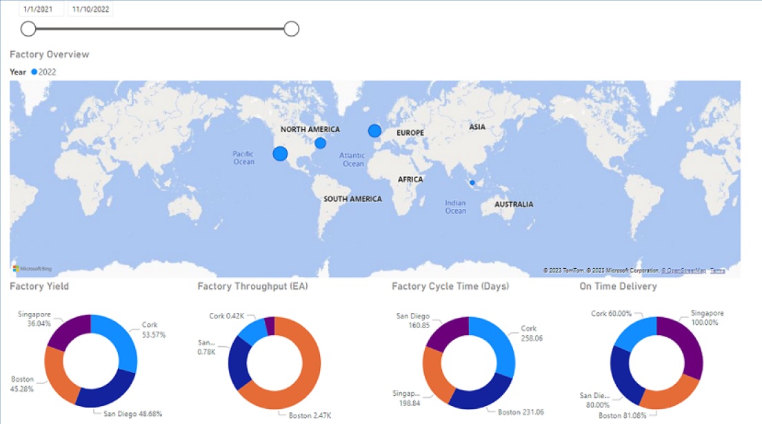Select the San Diego factory bubble on the west coast
This screenshot has width=762, height=424.
point(279,154)
